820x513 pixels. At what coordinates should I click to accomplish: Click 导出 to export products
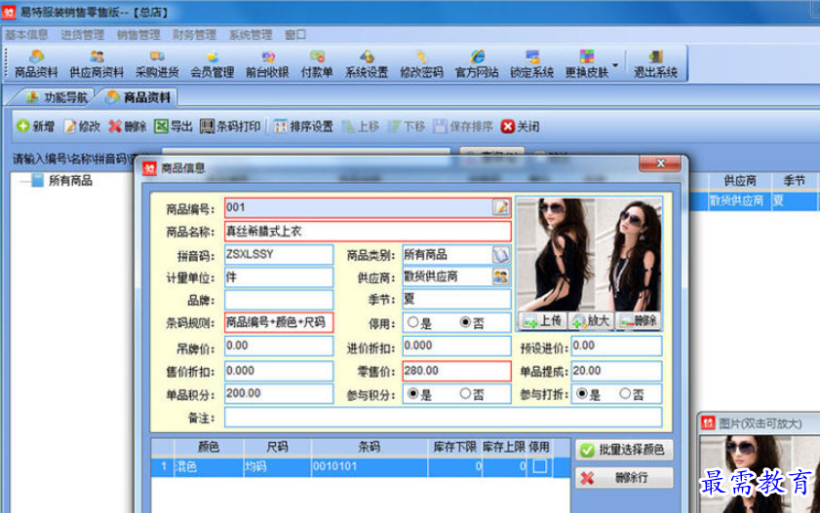tap(174, 127)
